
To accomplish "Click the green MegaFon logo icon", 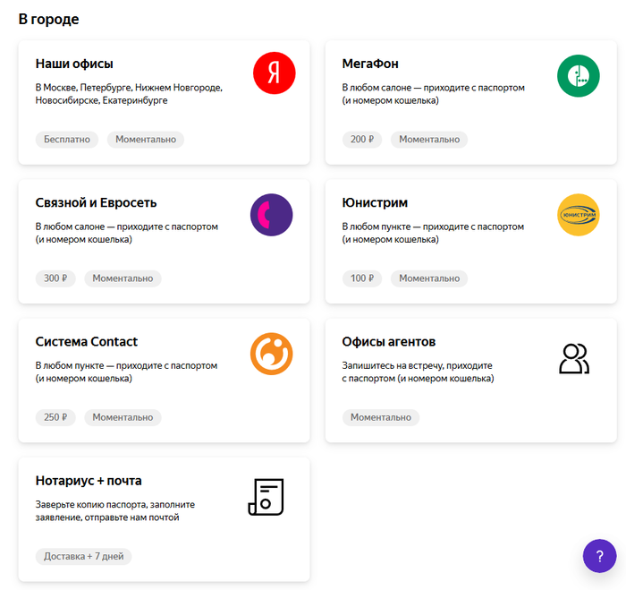I will [578, 75].
